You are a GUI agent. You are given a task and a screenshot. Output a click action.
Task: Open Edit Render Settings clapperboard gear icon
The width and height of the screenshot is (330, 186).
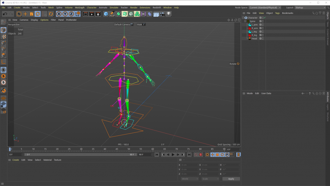[98, 14]
